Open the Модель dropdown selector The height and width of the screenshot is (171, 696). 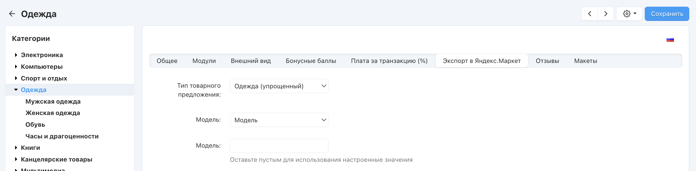(x=279, y=120)
